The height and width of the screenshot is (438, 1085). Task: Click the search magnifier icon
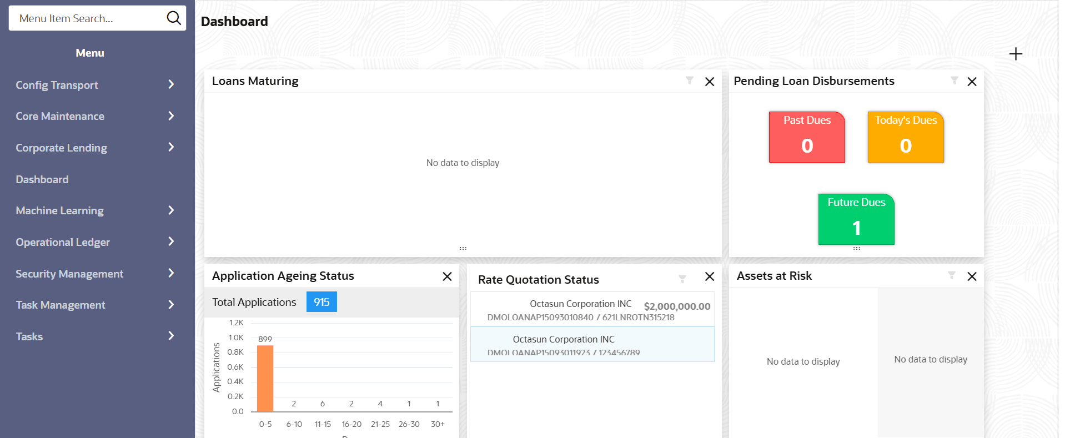click(174, 18)
